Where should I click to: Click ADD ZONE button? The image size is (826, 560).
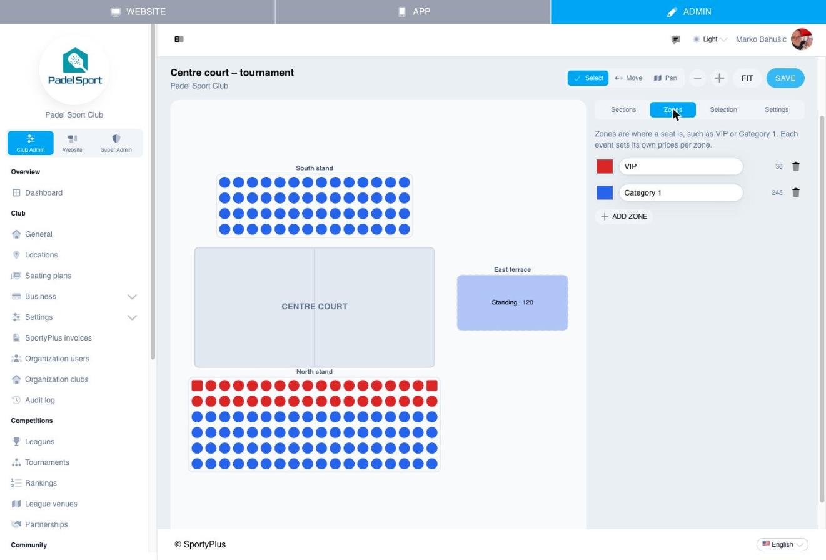[x=624, y=216]
